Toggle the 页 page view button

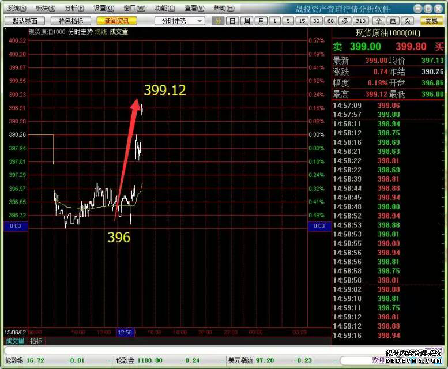407,21
